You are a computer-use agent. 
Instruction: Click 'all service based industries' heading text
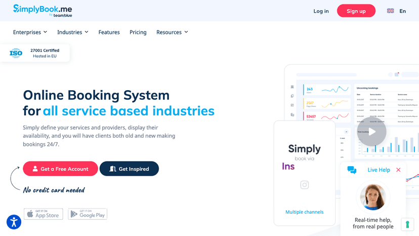click(129, 111)
